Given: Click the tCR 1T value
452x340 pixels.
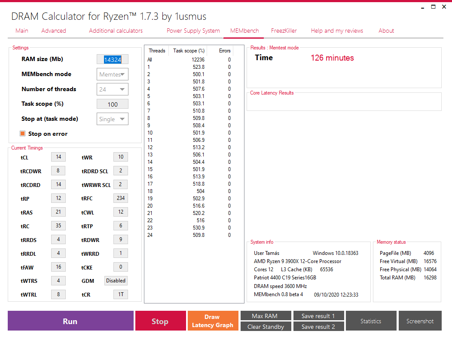Looking at the screenshot, I should (x=120, y=294).
